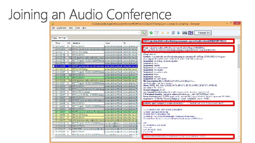Tick the checkbox for NOTIFY row 22:41:02.768
The image size is (255, 143).
click(53, 60)
